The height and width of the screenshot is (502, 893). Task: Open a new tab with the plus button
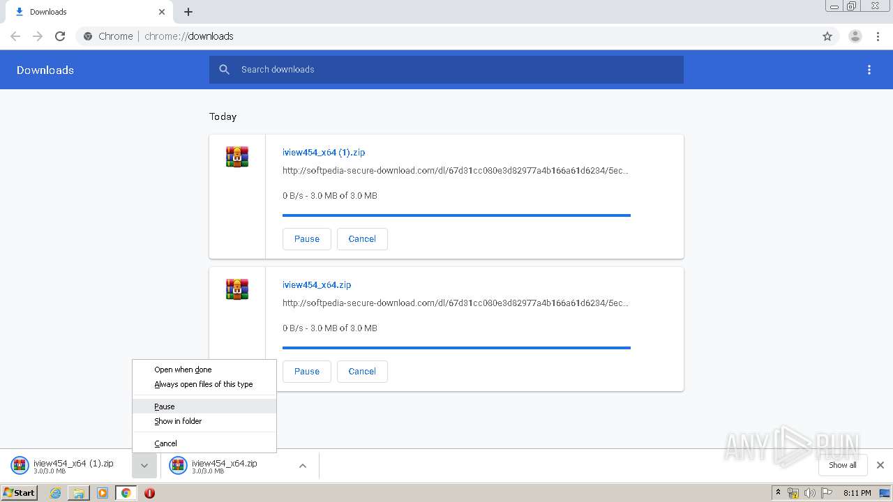188,12
